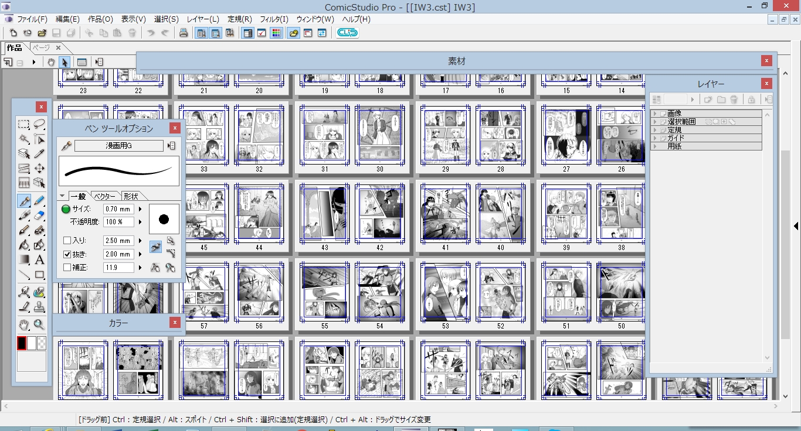Select the magic wand tool
801x431 pixels.
[24, 139]
